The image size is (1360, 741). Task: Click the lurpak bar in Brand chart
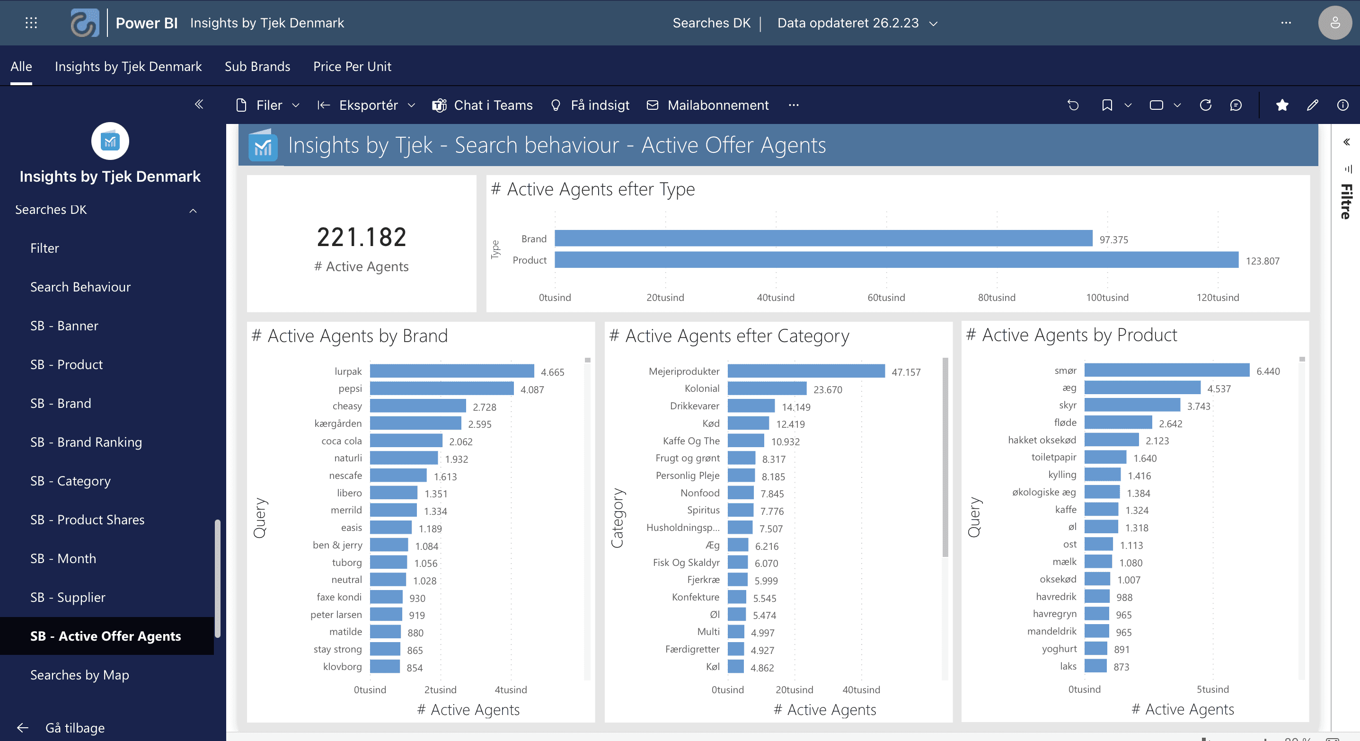pos(451,371)
